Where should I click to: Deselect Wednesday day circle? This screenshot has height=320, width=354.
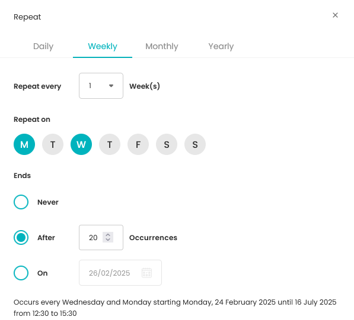[81, 144]
